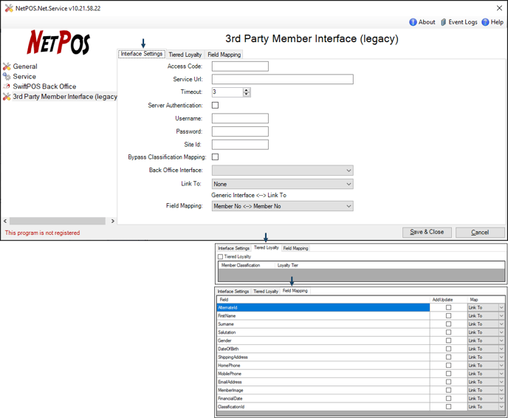
Task: Select the MemberImage field row
Action: (x=323, y=390)
